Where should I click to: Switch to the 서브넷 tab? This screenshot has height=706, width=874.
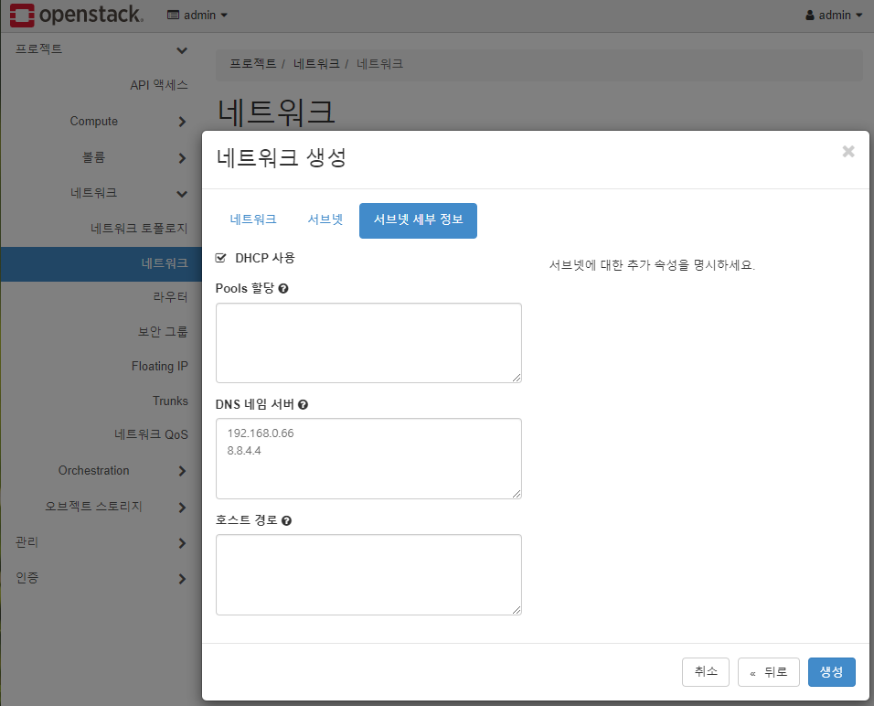click(325, 219)
